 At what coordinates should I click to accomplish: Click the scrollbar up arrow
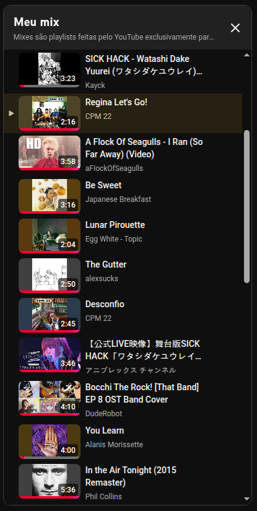coord(246,55)
